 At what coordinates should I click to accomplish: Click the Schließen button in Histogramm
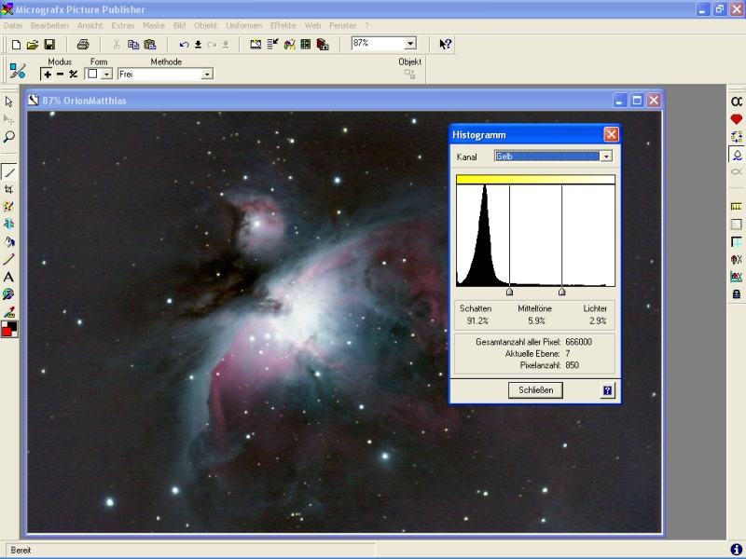coord(535,390)
